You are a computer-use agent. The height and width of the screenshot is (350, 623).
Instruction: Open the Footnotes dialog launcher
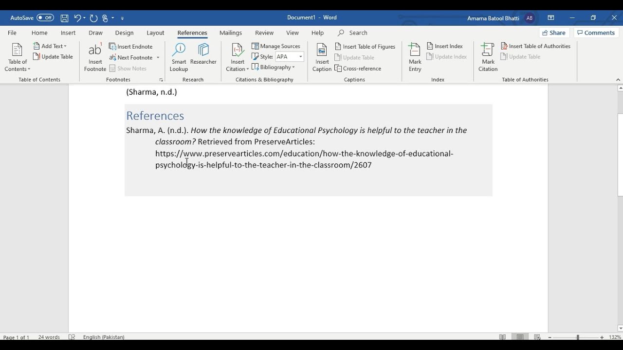[x=161, y=80]
